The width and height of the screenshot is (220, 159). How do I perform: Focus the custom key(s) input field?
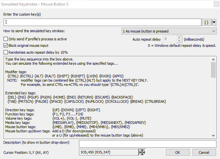[102, 22]
